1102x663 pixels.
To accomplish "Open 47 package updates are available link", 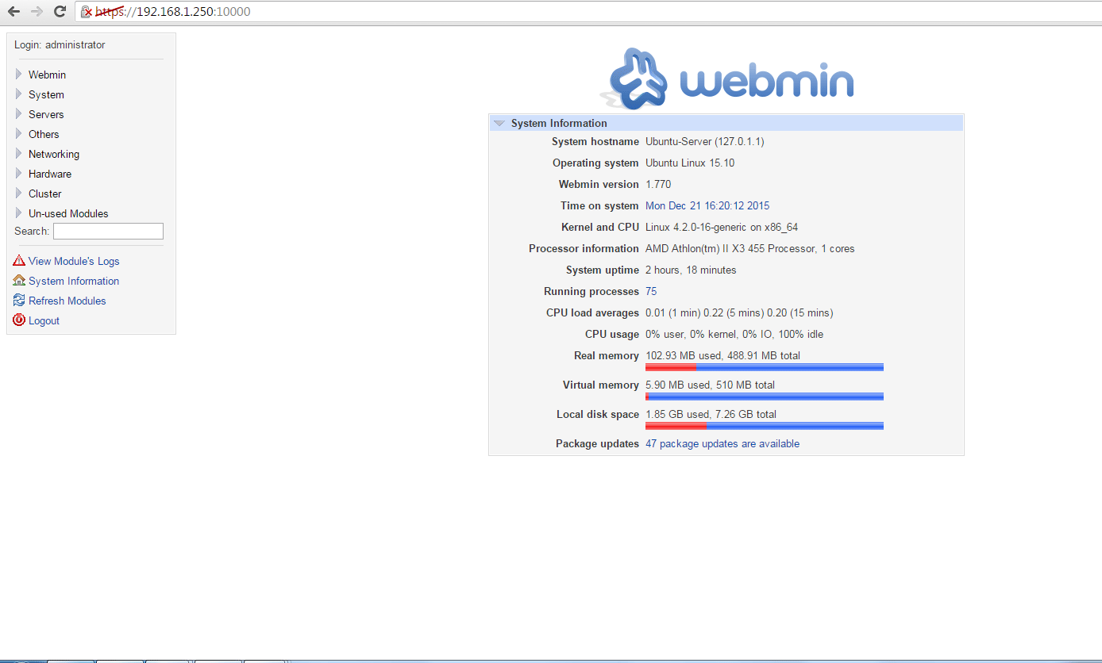I will (722, 443).
